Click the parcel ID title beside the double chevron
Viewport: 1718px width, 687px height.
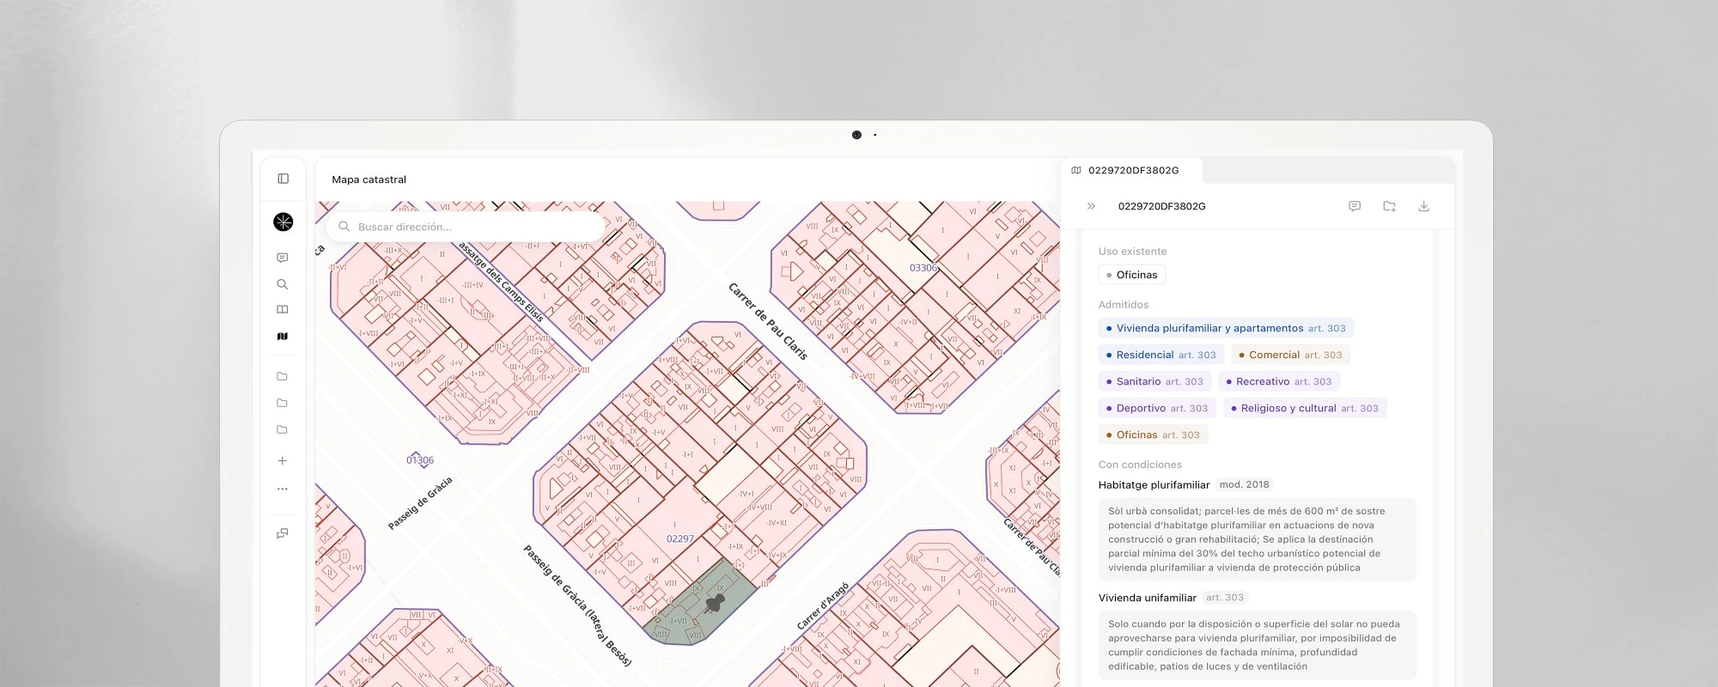pyautogui.click(x=1161, y=206)
